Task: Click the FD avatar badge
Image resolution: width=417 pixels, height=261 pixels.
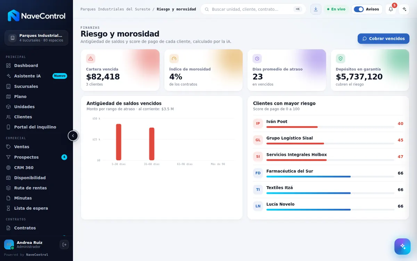Action: (258, 173)
